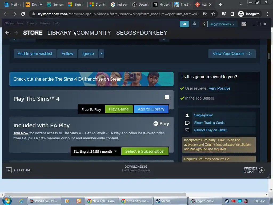Open the View menu in Steam
273x205 pixels.
pos(20,23)
